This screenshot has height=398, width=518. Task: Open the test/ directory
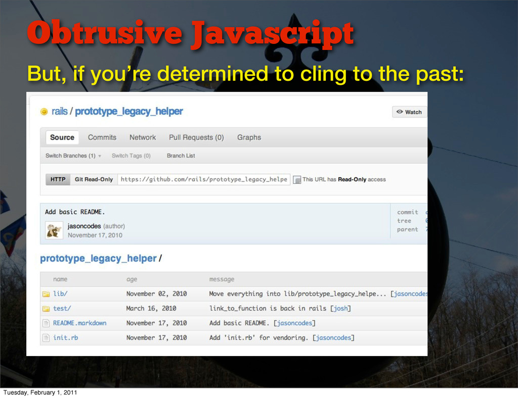pyautogui.click(x=62, y=308)
